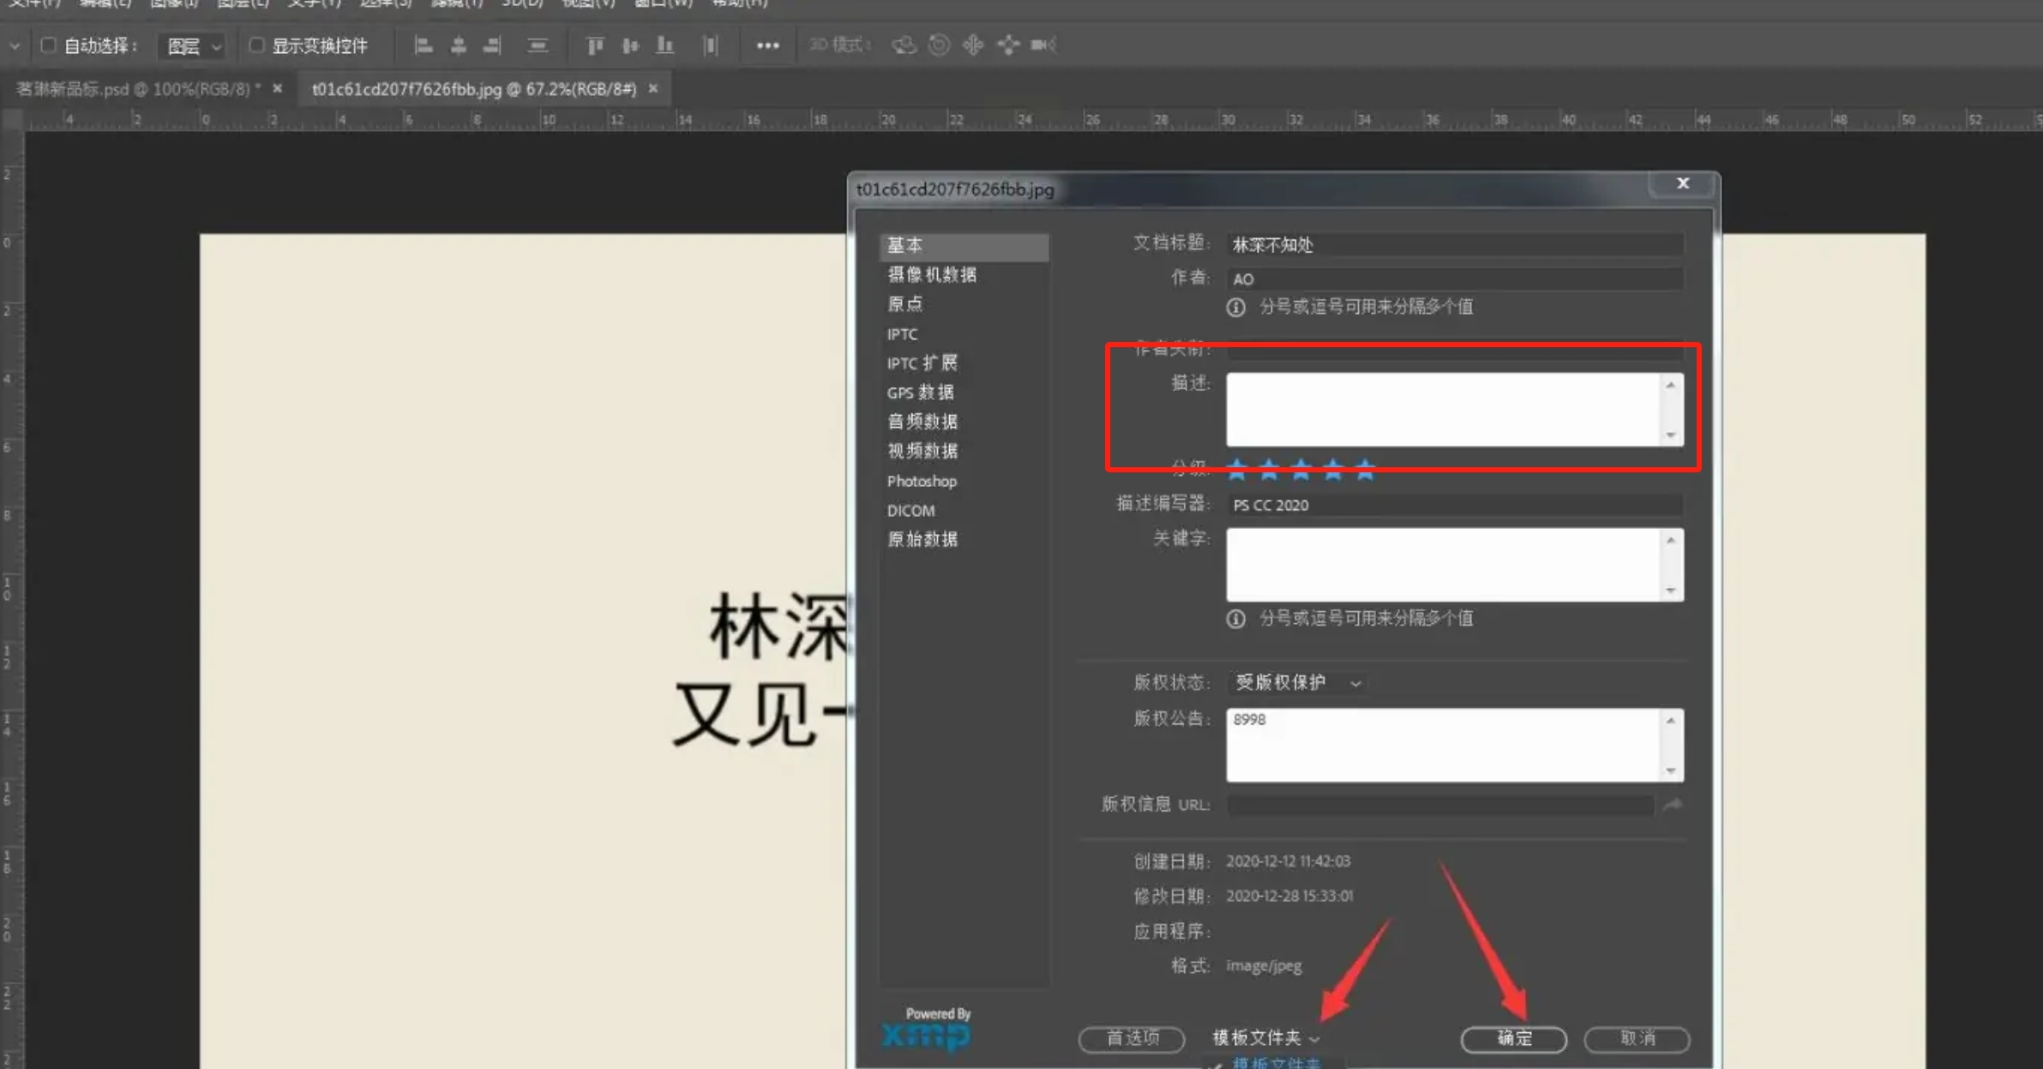This screenshot has width=2043, height=1069.
Task: Click the align horizontal centers icon
Action: point(459,45)
